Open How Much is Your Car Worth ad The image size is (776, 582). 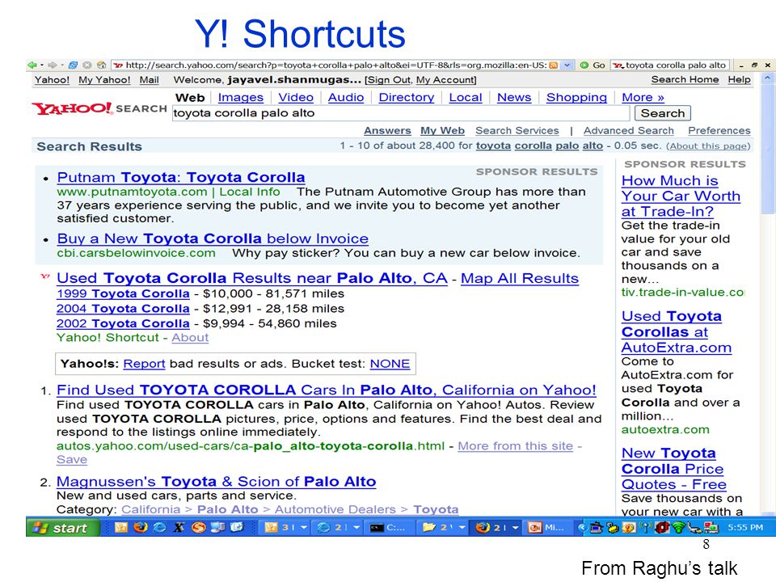click(x=681, y=196)
